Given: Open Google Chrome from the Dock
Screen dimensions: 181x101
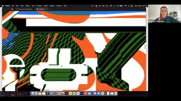Looking at the screenshot, I should click(x=59, y=93).
